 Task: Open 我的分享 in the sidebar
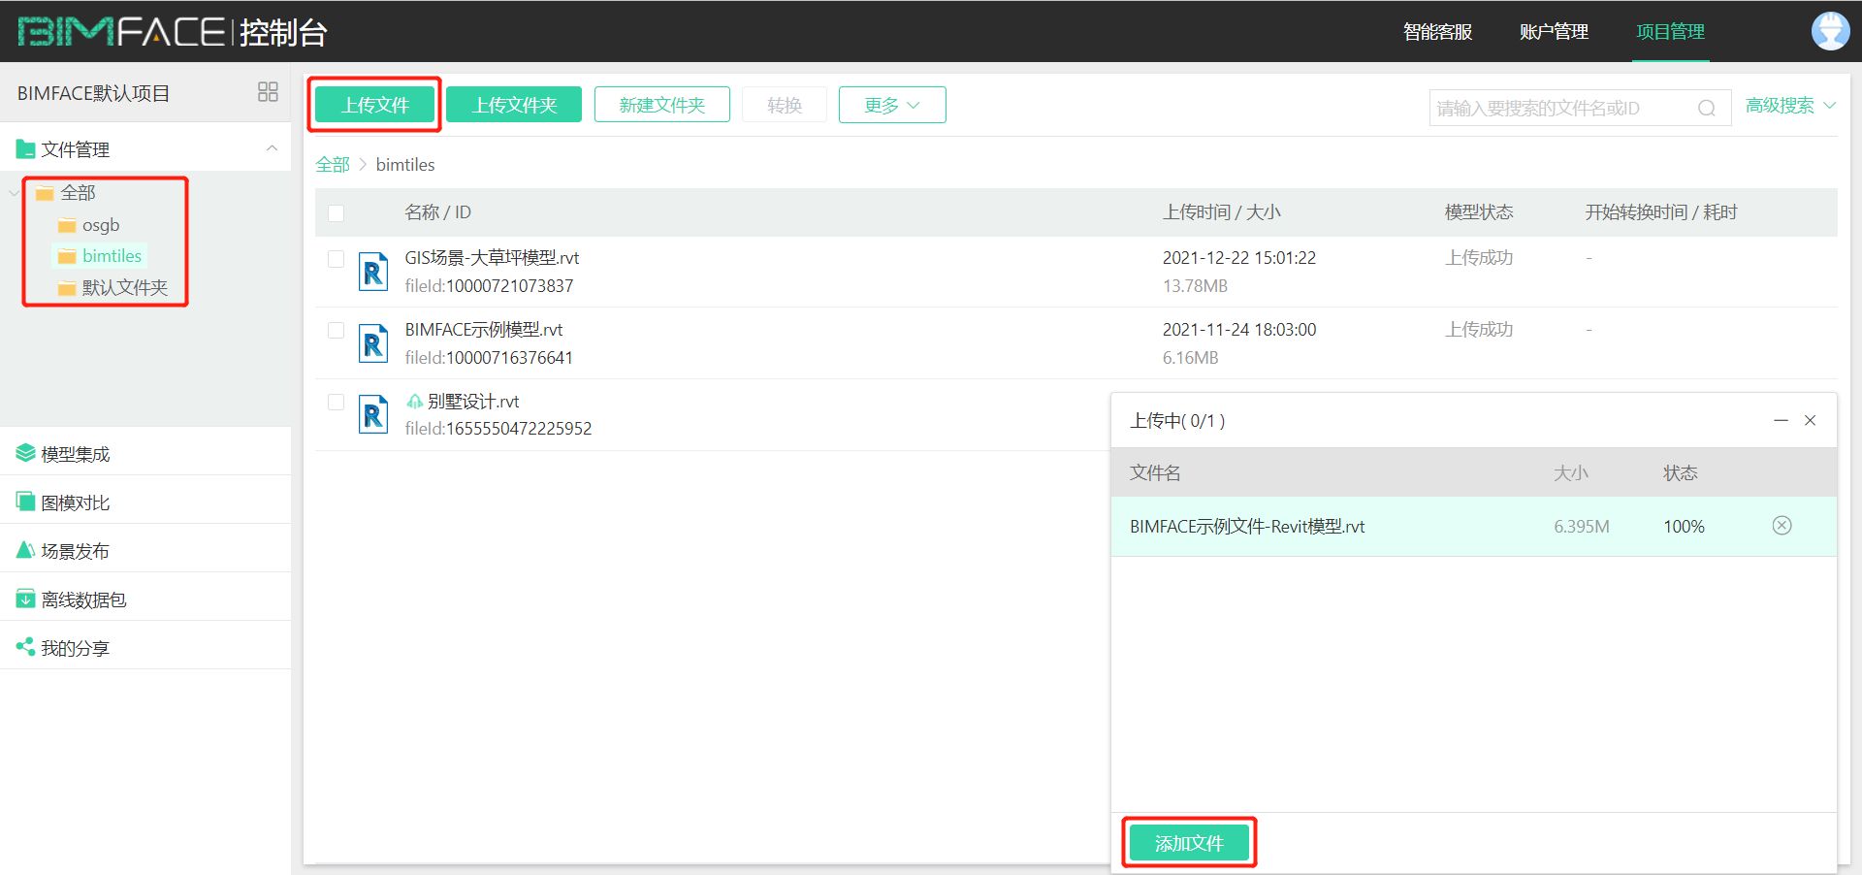(75, 648)
